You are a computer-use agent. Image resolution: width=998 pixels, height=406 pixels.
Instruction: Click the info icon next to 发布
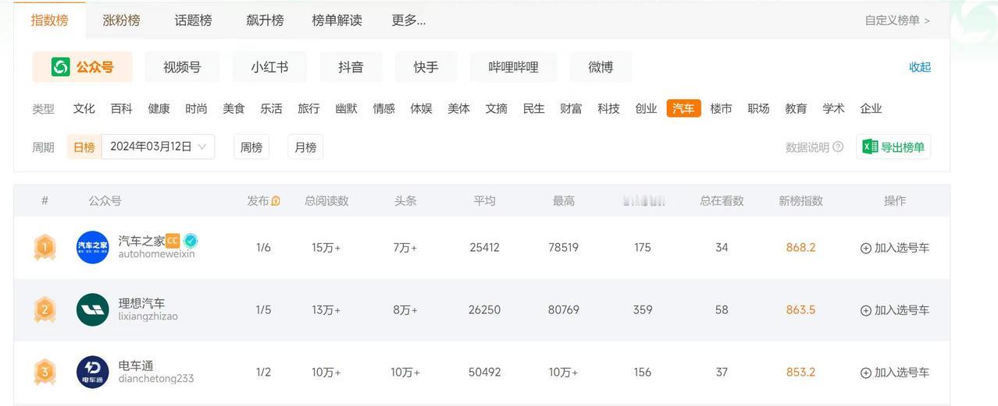[x=276, y=201]
